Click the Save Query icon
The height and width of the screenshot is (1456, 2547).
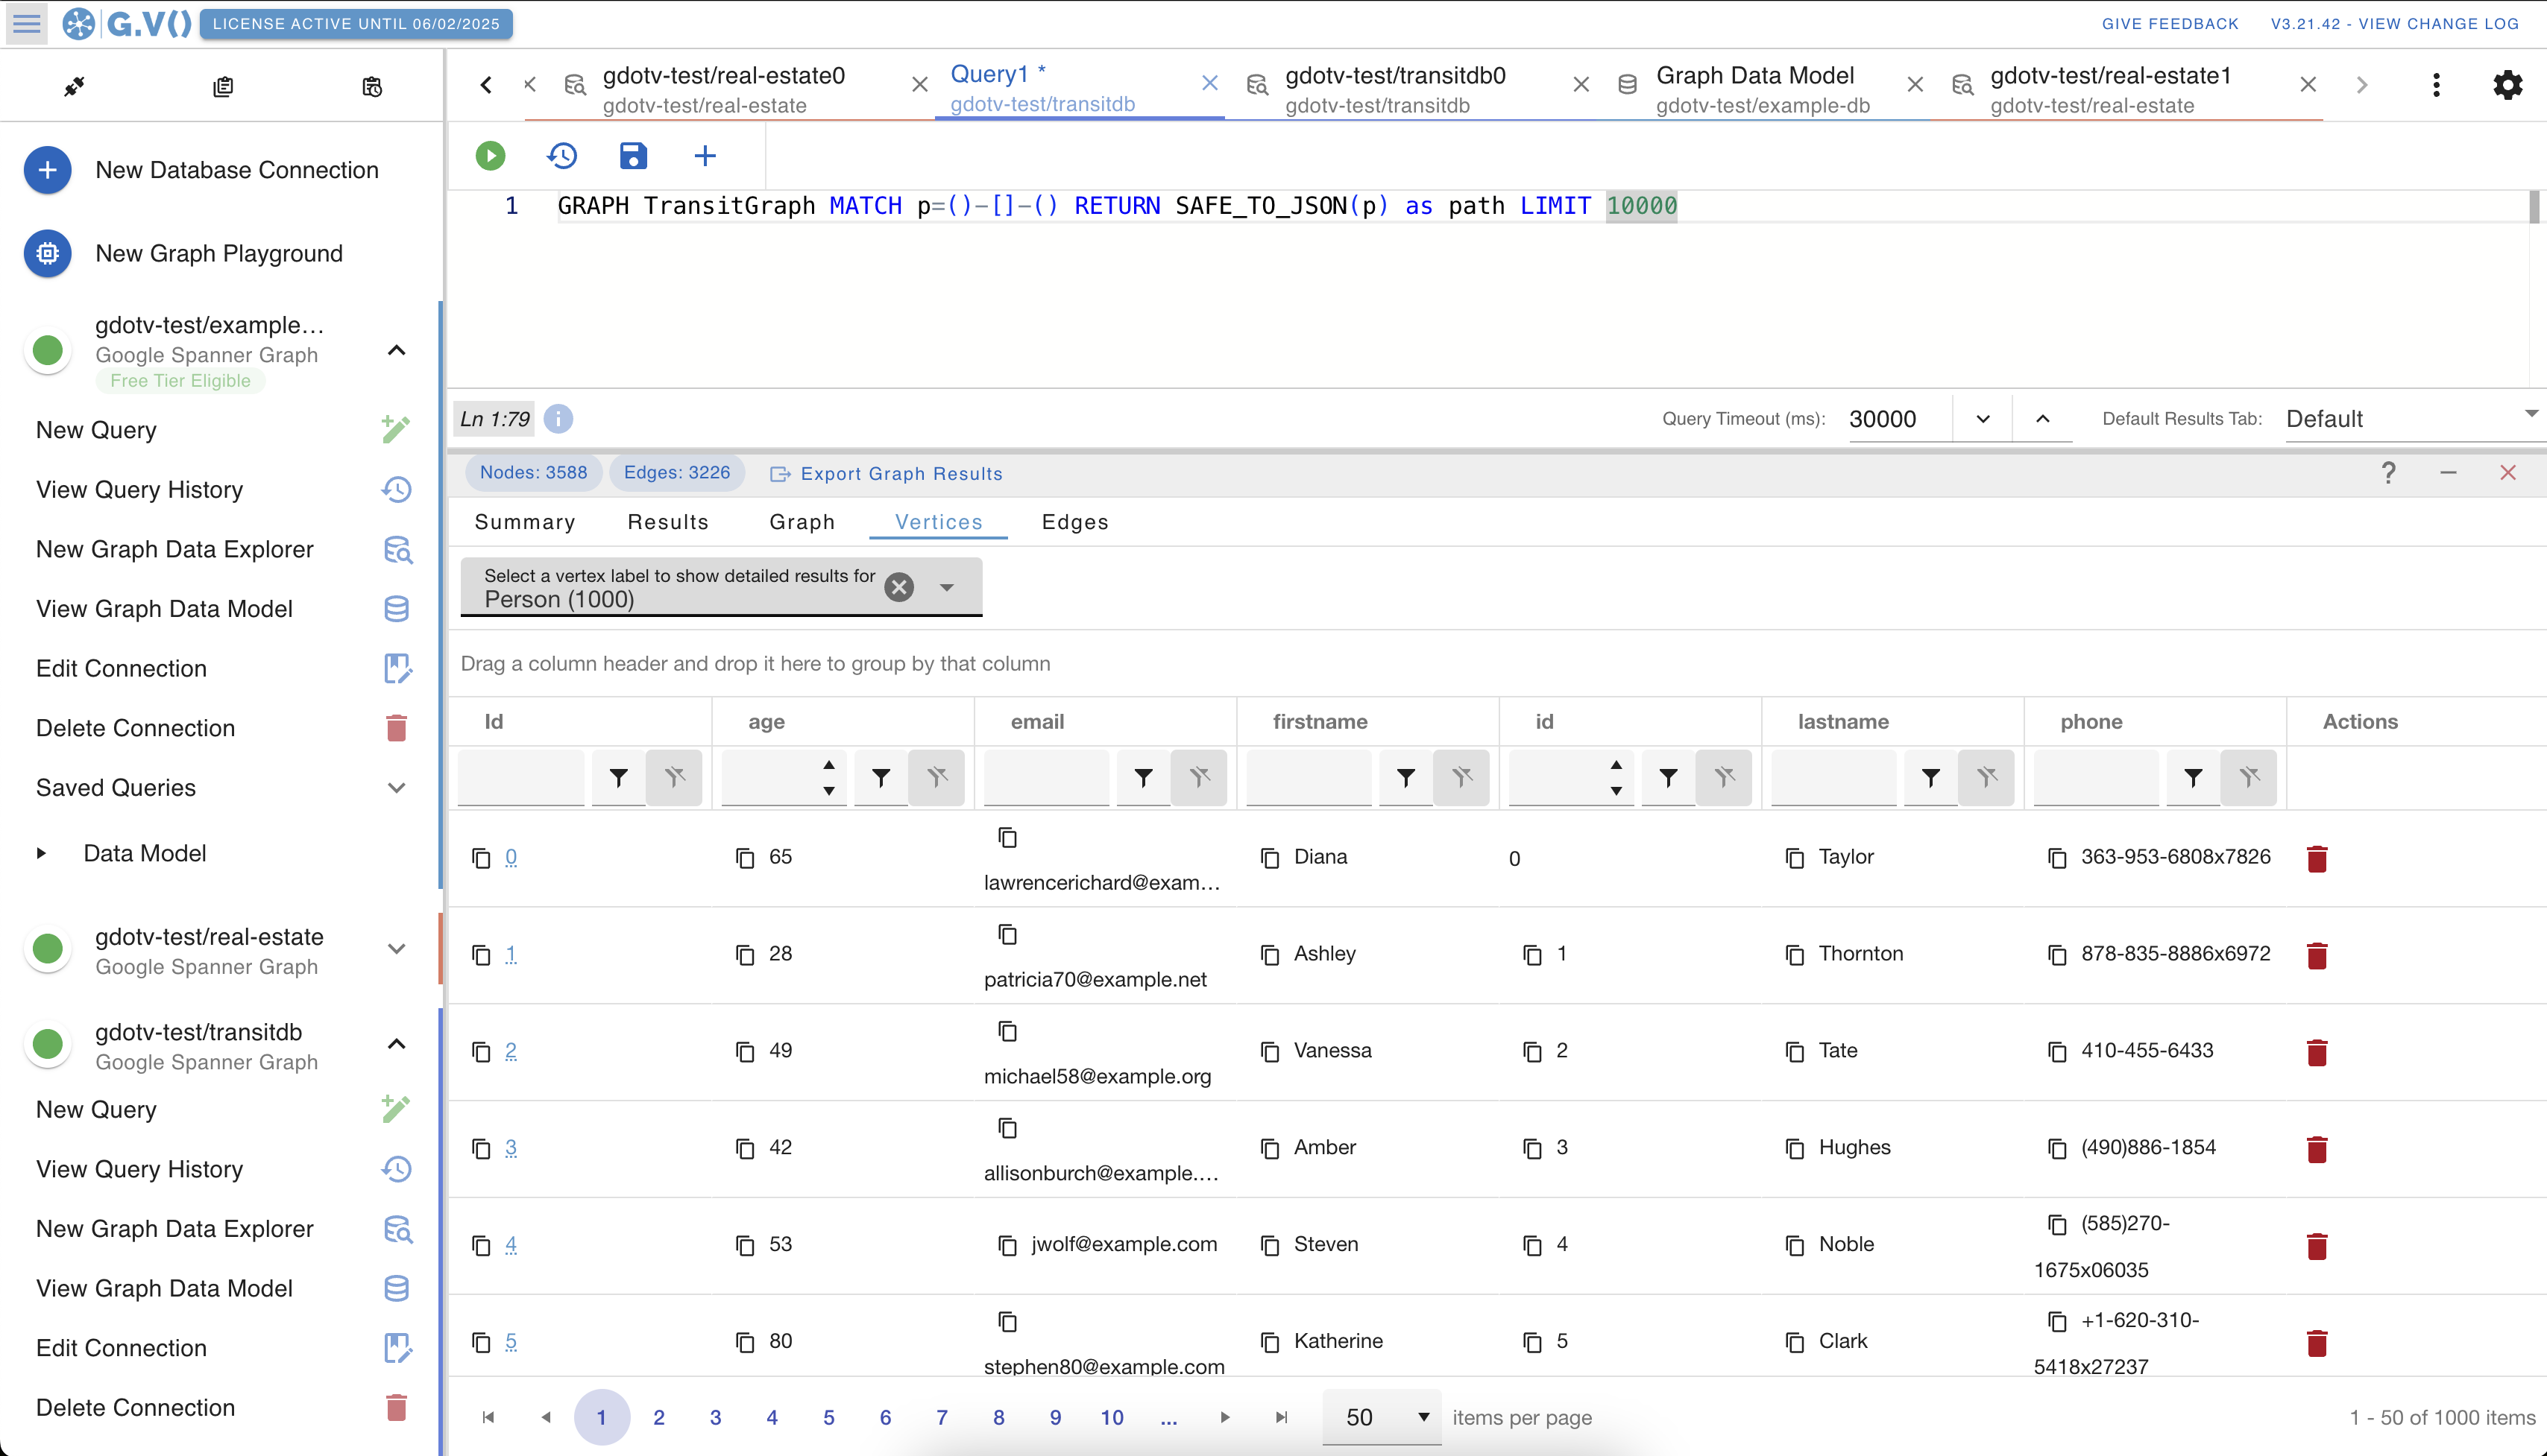click(633, 157)
